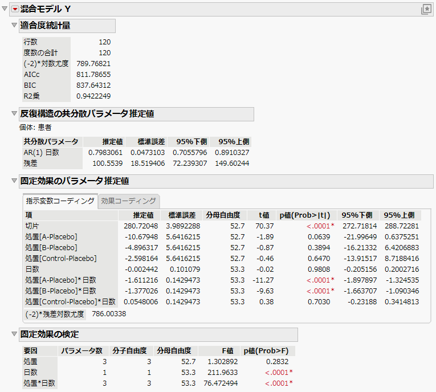The image size is (436, 392).
Task: Select the 処置[A-Placebo] row label
Action: [51, 237]
